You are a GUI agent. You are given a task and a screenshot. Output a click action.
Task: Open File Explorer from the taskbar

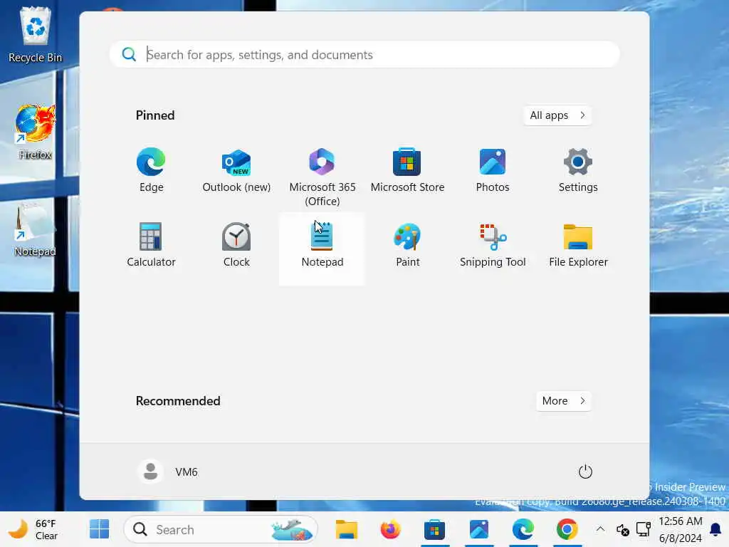pos(347,529)
